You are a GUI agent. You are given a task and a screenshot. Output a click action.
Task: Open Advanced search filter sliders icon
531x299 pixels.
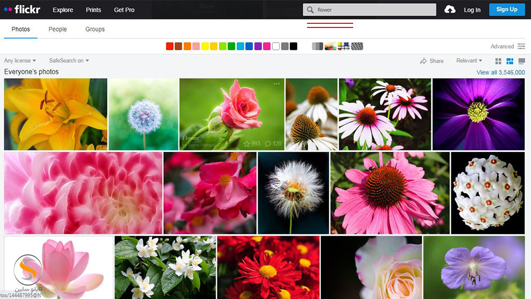521,46
